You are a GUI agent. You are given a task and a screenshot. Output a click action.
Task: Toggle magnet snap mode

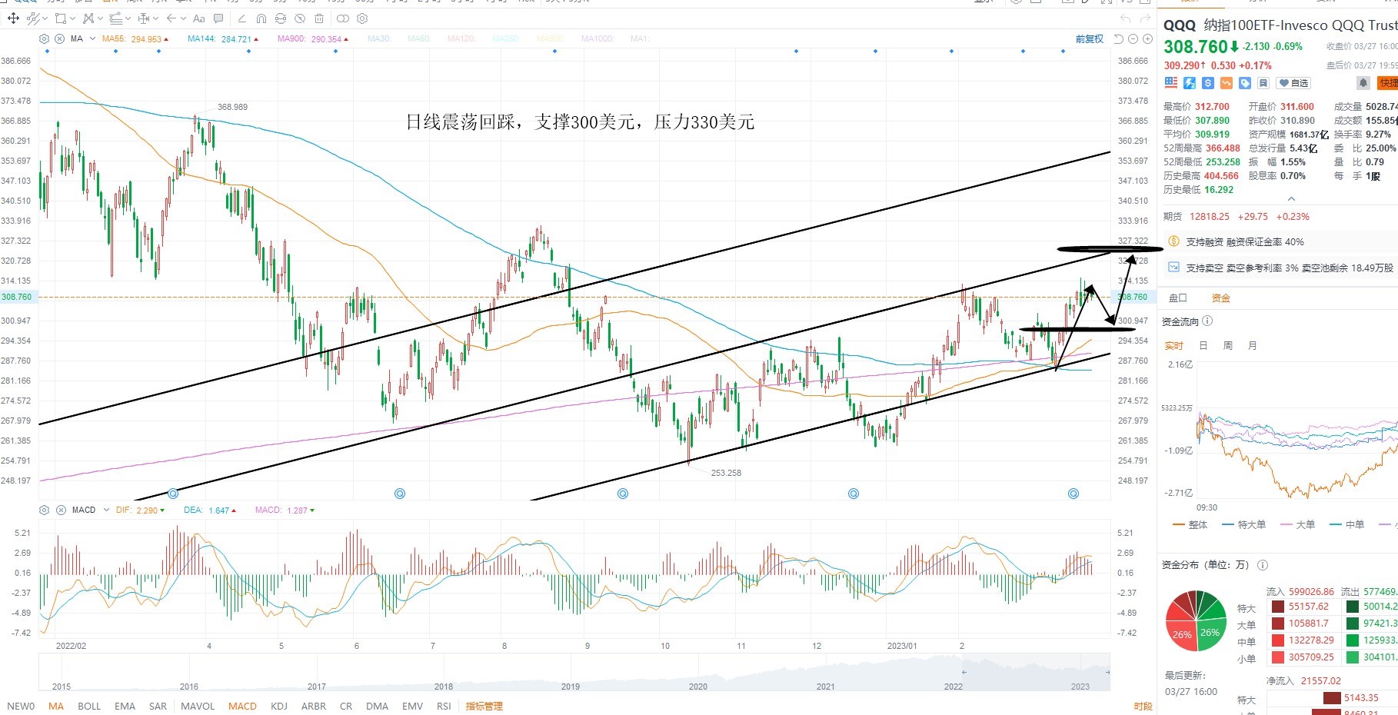[x=261, y=18]
